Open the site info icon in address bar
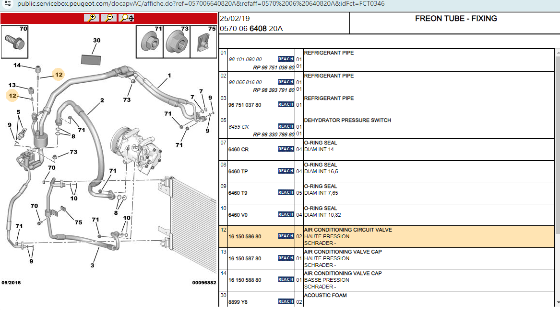 tap(8, 3)
